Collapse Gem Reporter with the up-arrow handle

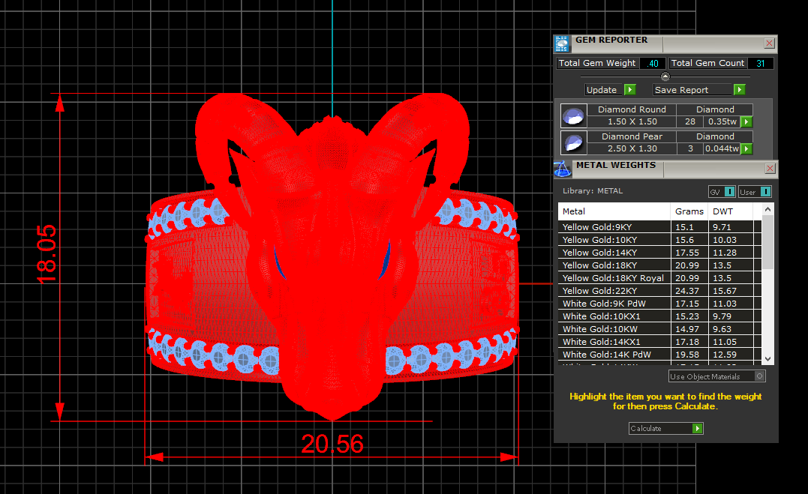coord(665,76)
